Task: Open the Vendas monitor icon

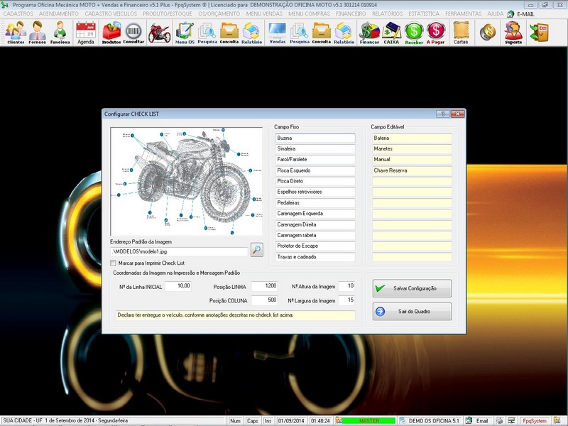Action: [x=277, y=33]
